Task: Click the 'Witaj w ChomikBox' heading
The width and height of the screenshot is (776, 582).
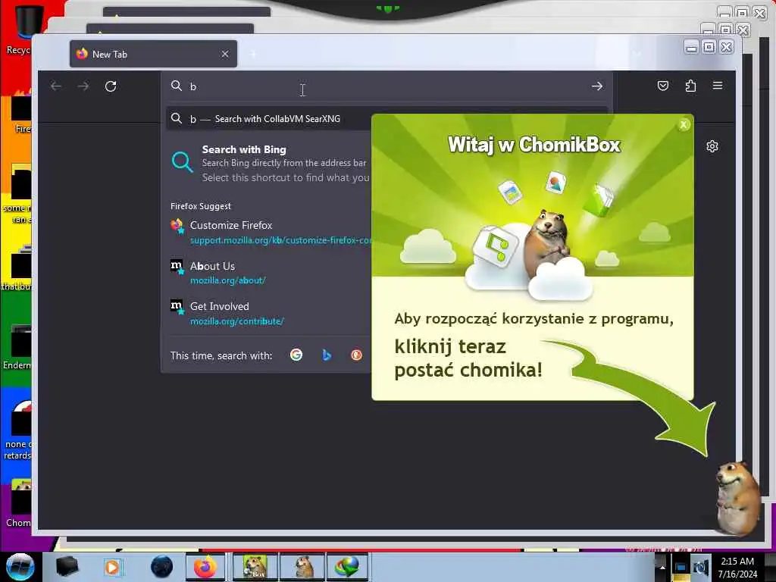Action: (534, 145)
